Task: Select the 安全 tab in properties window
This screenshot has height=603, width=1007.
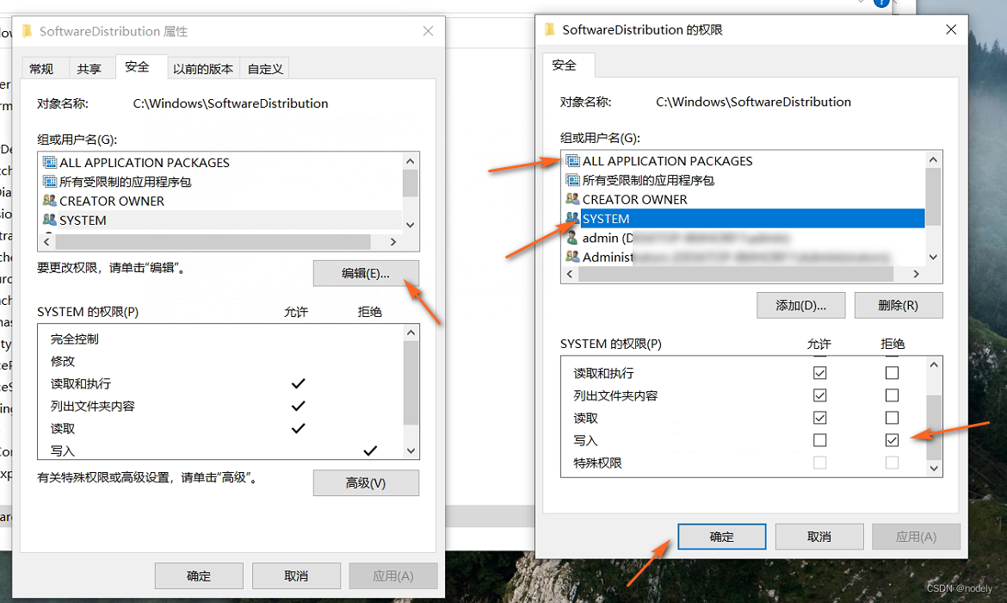Action: click(x=137, y=67)
